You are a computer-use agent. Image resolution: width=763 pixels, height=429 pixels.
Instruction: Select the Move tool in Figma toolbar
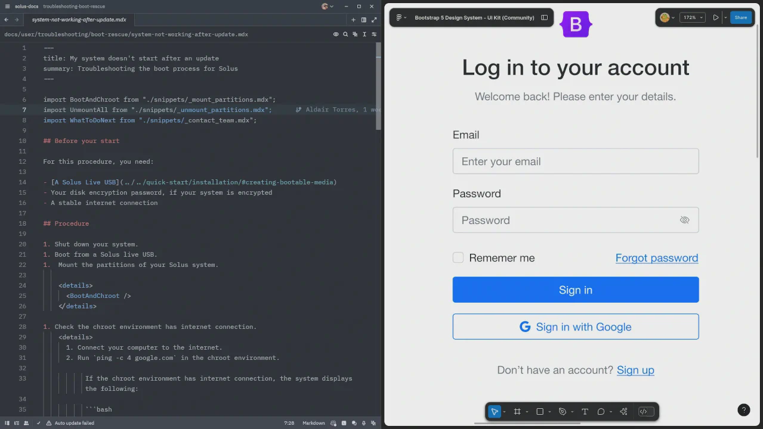point(494,412)
